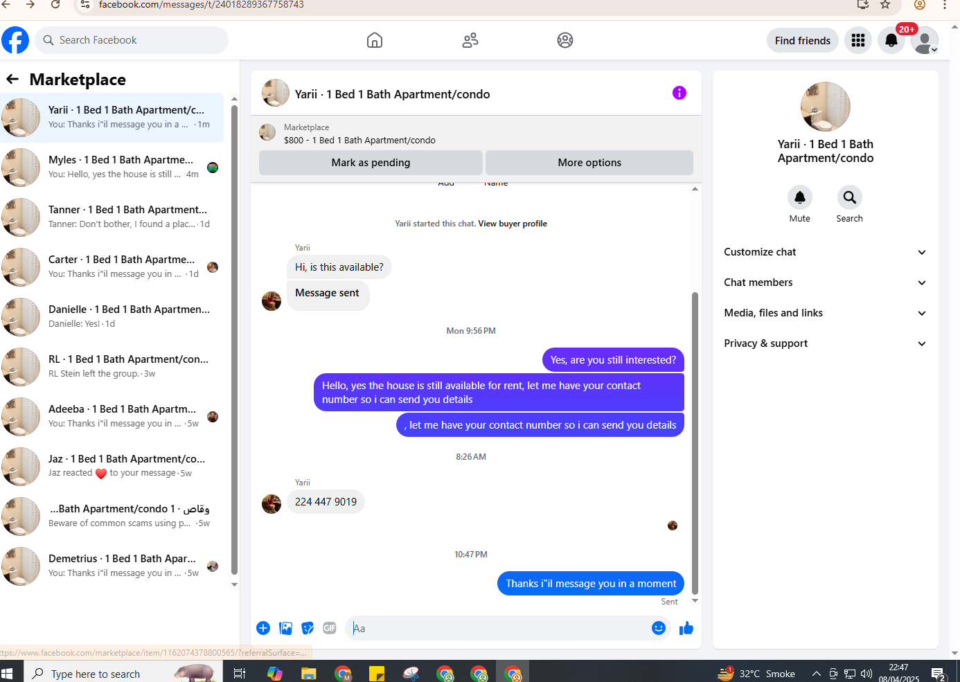
Task: Open Demetrius conversation in list
Action: pyautogui.click(x=112, y=566)
